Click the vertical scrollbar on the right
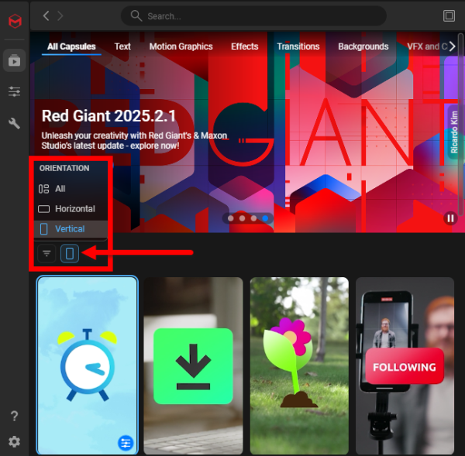 pos(460,125)
